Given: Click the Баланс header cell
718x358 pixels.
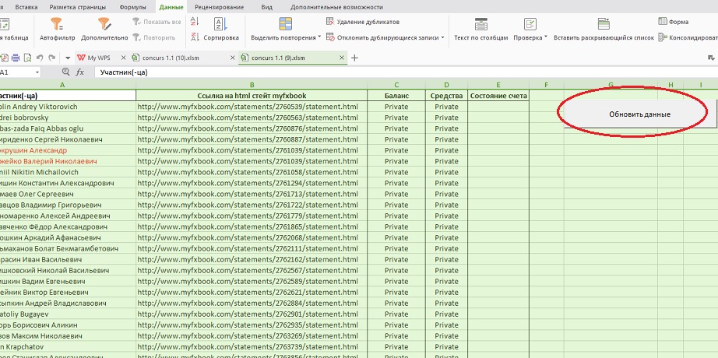Looking at the screenshot, I should pos(396,96).
